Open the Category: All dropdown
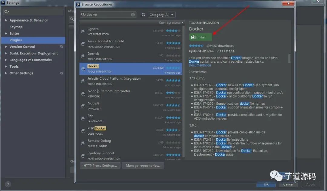Viewport: 327px width, 191px height. pyautogui.click(x=162, y=15)
